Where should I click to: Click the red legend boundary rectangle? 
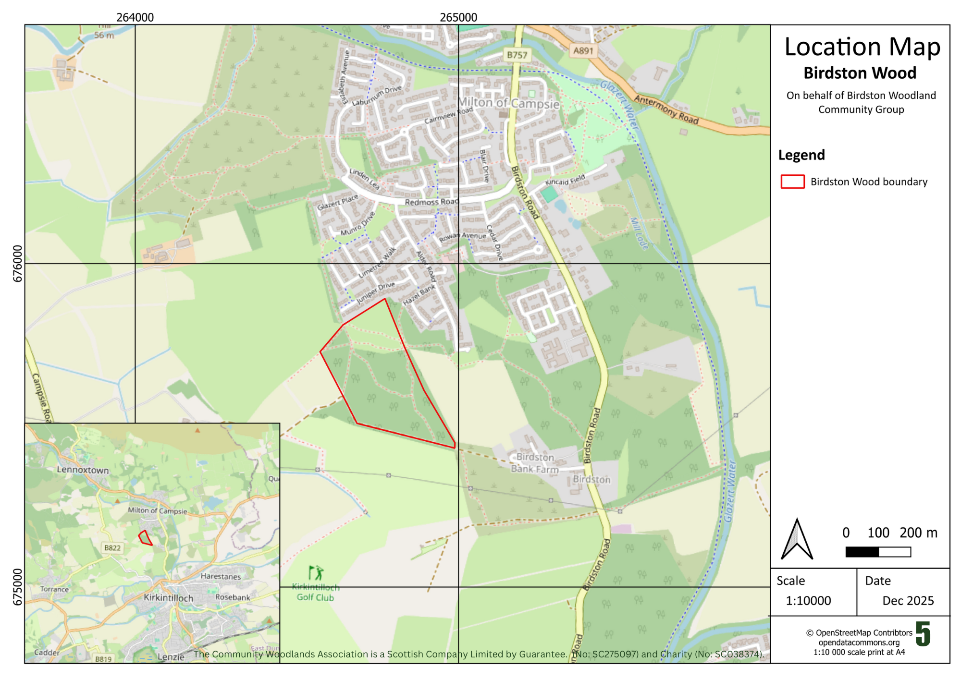[x=792, y=182]
